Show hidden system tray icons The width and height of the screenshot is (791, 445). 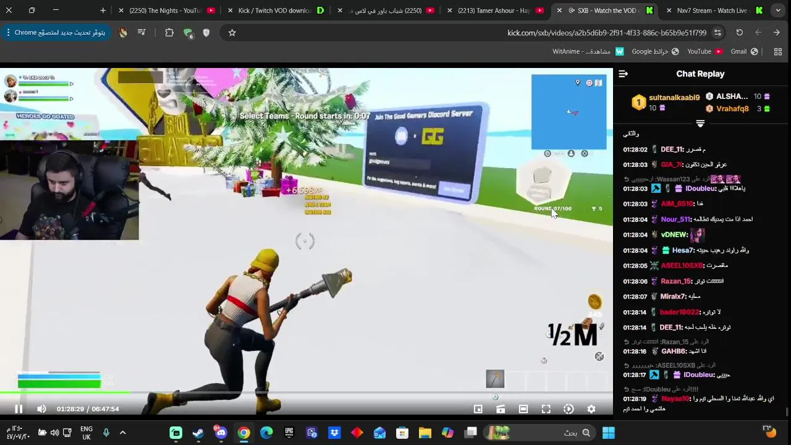click(122, 433)
